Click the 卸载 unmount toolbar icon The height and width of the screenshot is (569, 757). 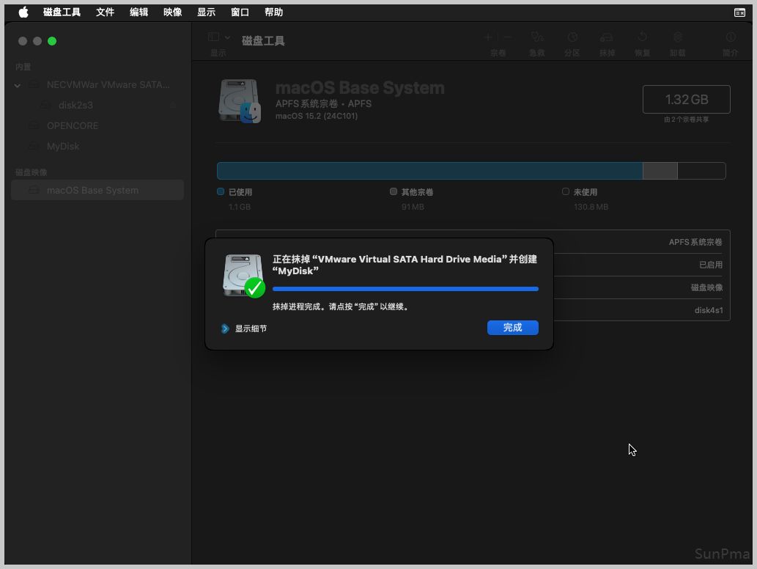point(677,37)
